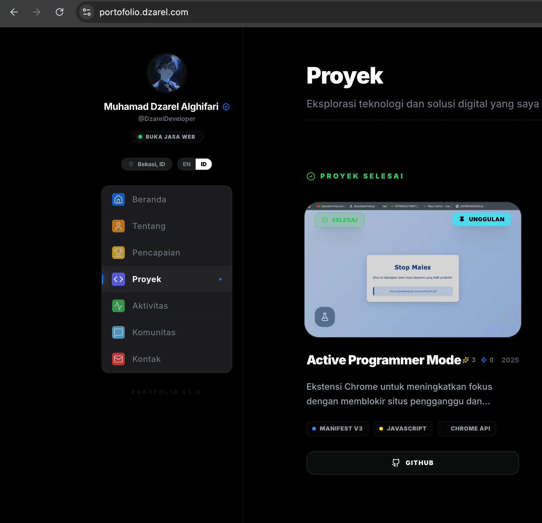Click the Tentang person icon
The width and height of the screenshot is (542, 523).
coord(118,226)
